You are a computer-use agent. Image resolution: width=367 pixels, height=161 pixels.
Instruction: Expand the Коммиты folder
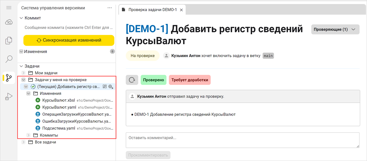[29, 135]
